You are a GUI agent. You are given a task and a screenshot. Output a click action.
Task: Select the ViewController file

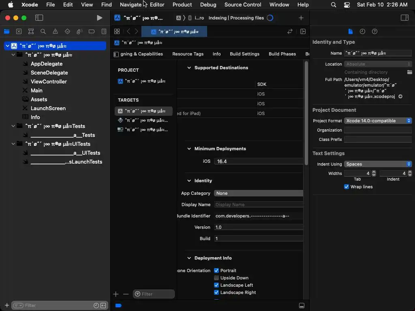pos(49,82)
